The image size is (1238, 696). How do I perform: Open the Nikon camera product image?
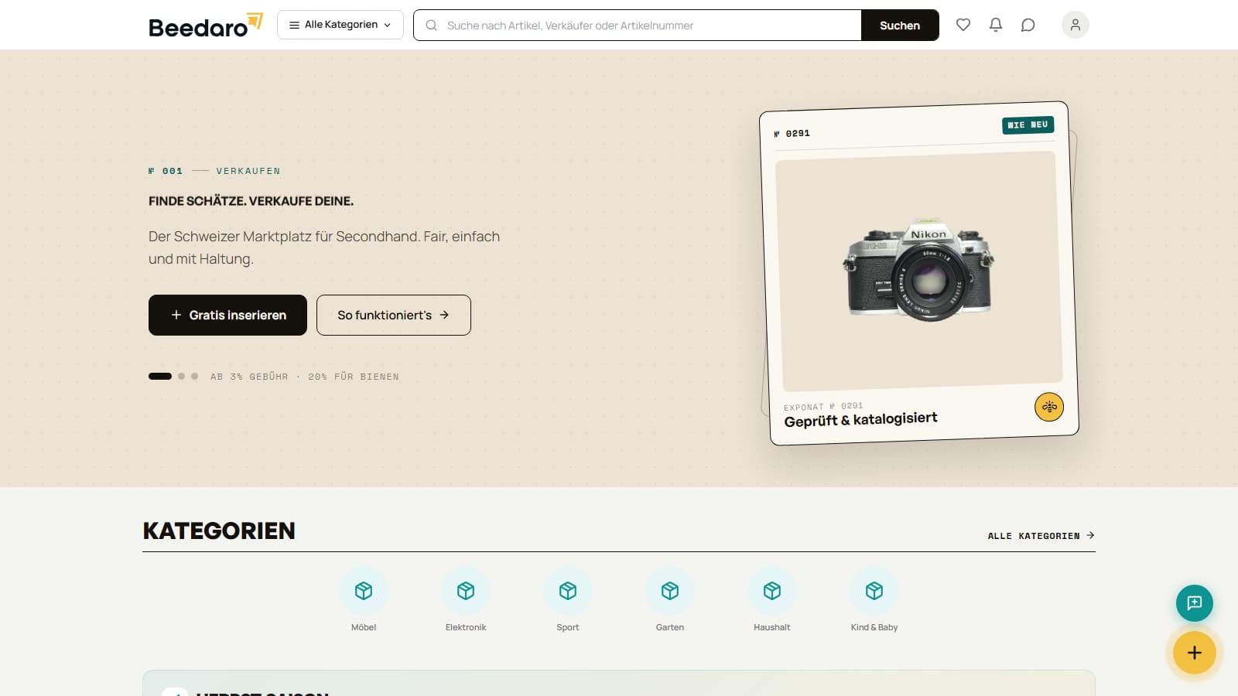click(x=919, y=271)
